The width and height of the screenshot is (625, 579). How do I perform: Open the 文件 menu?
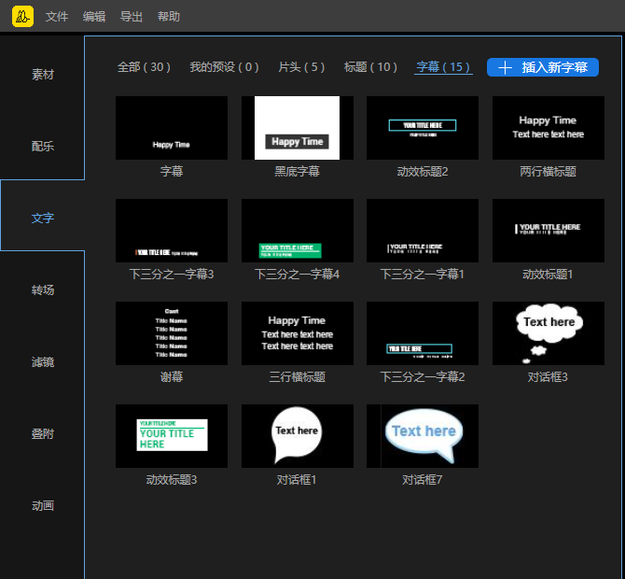[57, 17]
